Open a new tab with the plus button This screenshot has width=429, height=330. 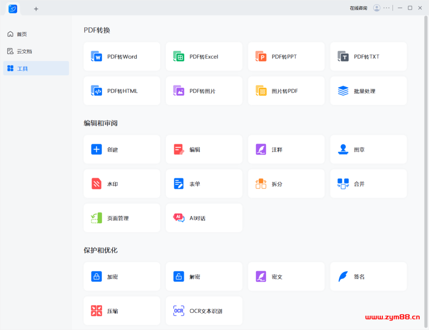click(x=36, y=8)
